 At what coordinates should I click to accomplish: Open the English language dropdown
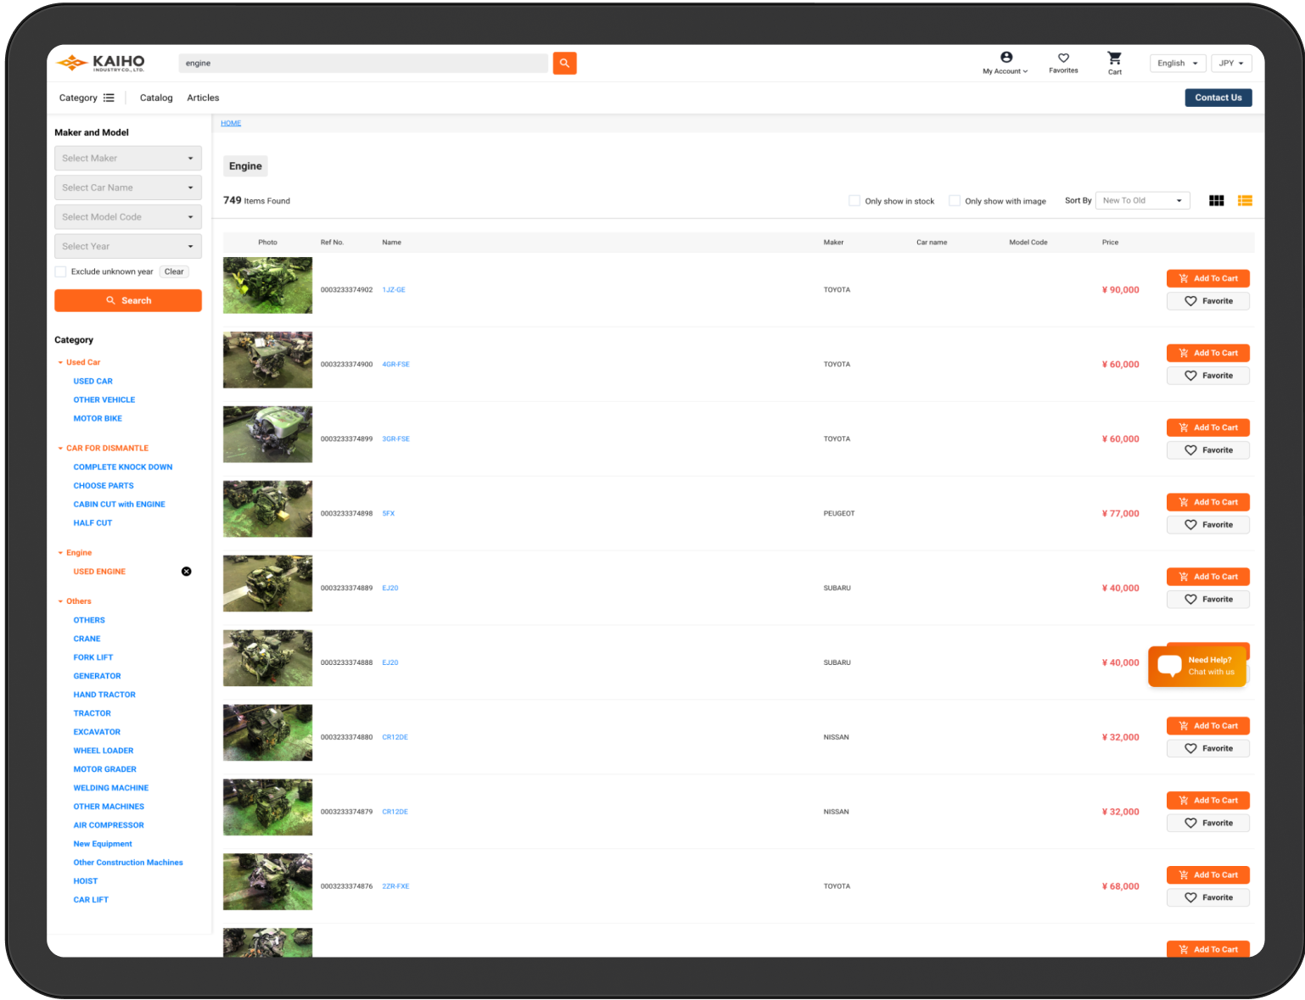[x=1177, y=64]
